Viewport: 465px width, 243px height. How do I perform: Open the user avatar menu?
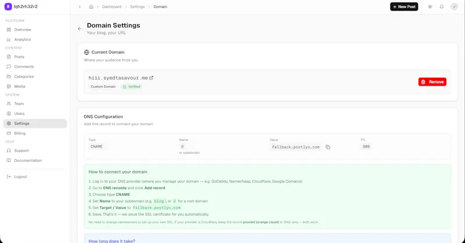[x=454, y=6]
